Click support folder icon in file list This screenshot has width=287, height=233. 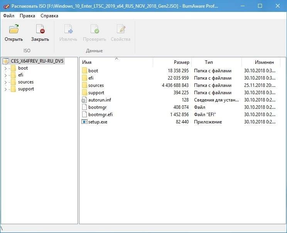tap(84, 93)
